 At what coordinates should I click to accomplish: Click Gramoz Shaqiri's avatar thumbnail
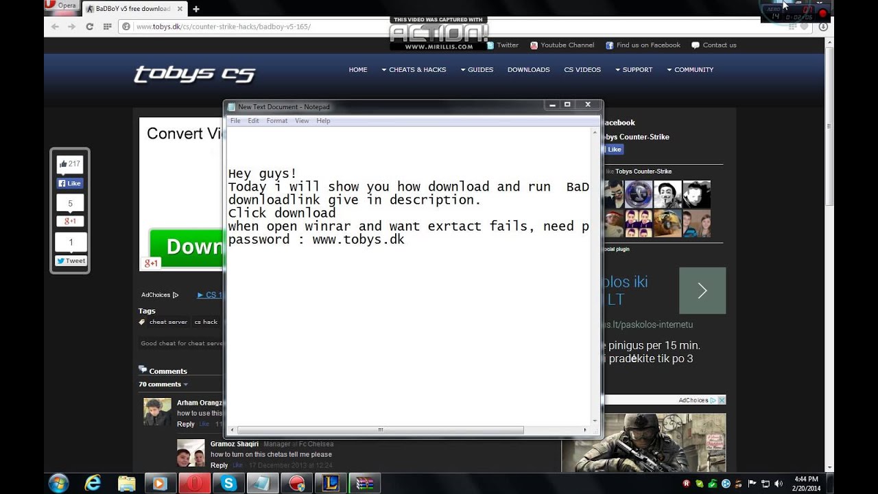[x=191, y=453]
